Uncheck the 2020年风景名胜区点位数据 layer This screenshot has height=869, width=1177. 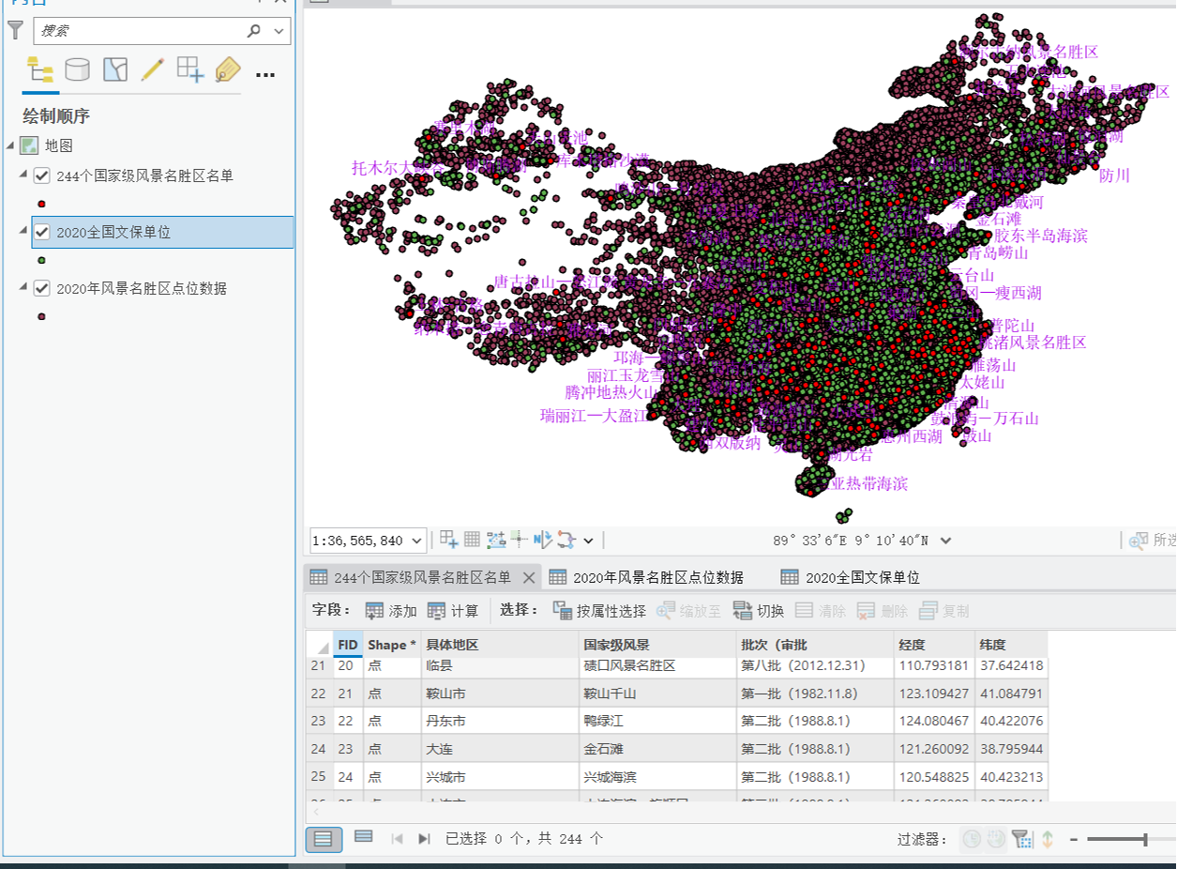[41, 288]
